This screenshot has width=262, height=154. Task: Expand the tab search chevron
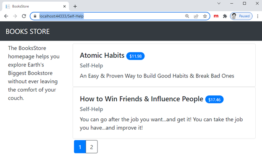[x=219, y=3]
